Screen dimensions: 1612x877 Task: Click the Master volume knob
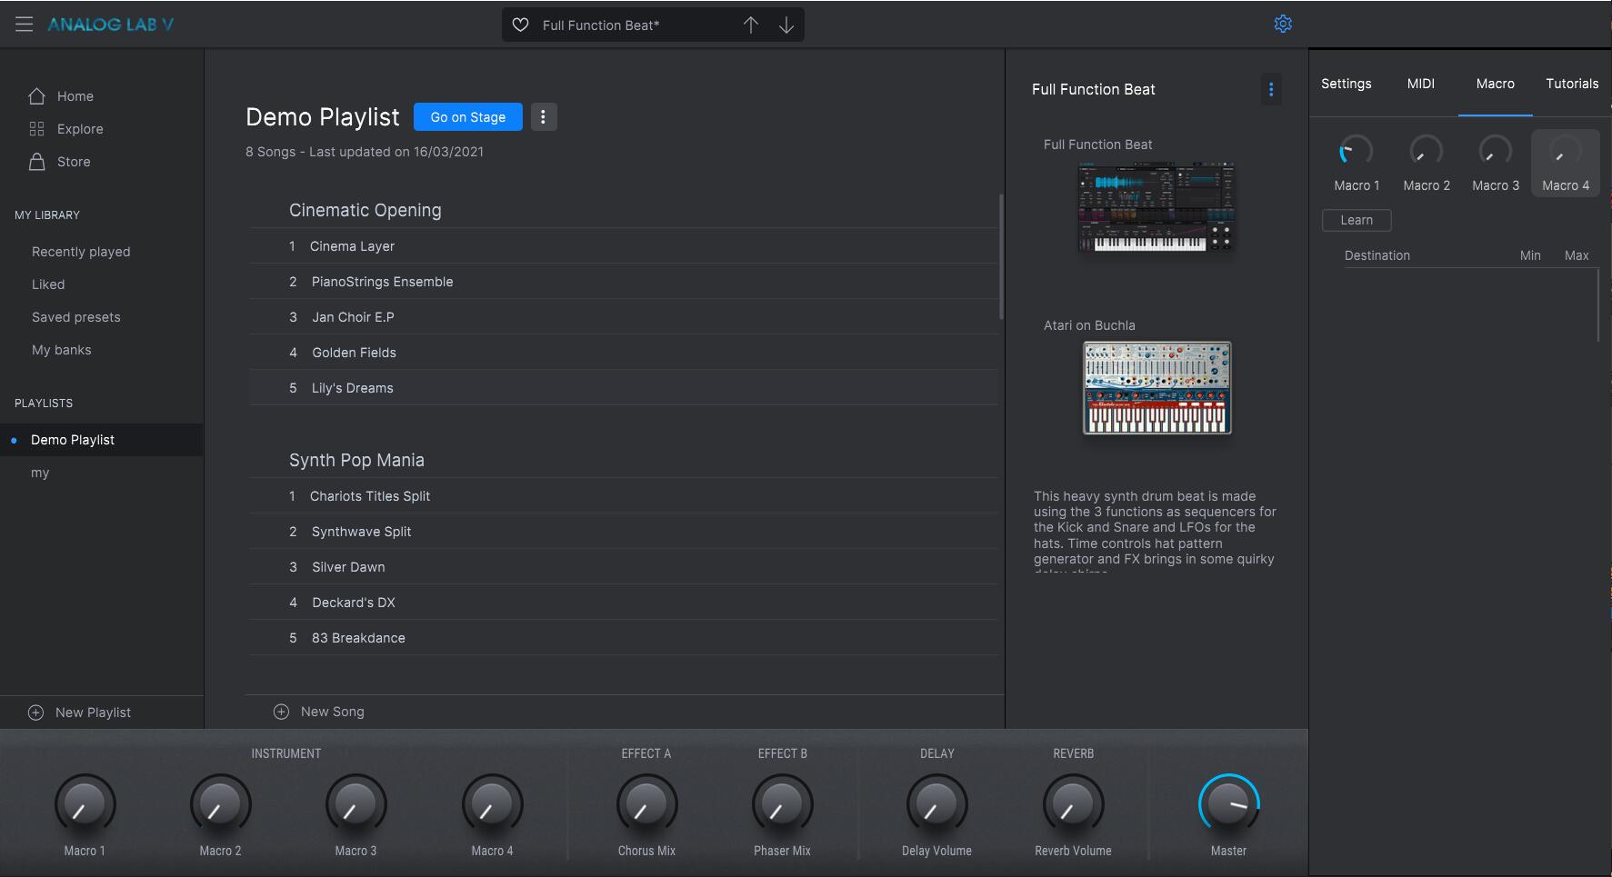(x=1229, y=804)
